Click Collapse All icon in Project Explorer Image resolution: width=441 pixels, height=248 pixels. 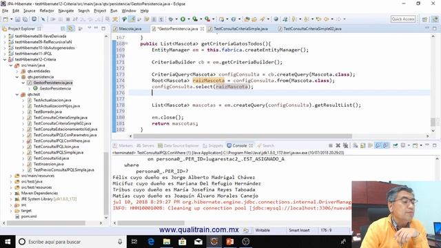tap(63, 29)
